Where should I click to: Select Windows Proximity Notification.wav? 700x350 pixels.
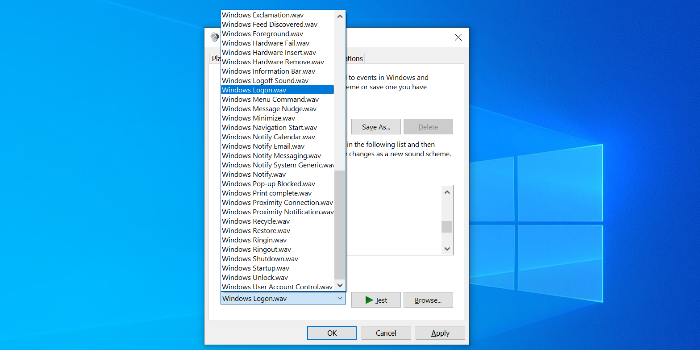coord(278,212)
